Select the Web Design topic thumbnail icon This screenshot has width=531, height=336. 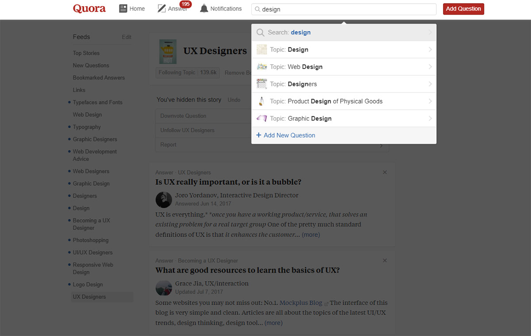point(262,67)
